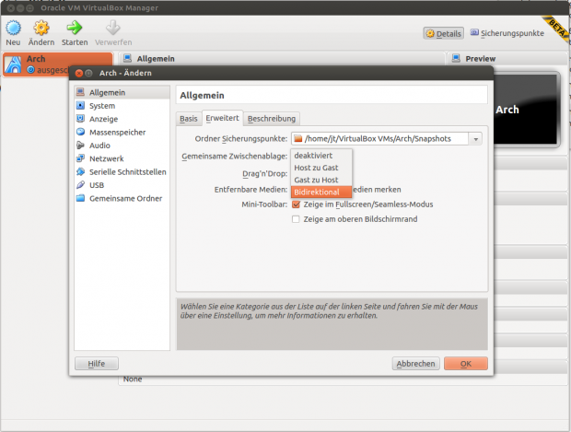Go to Netzwerk network settings

click(x=105, y=158)
